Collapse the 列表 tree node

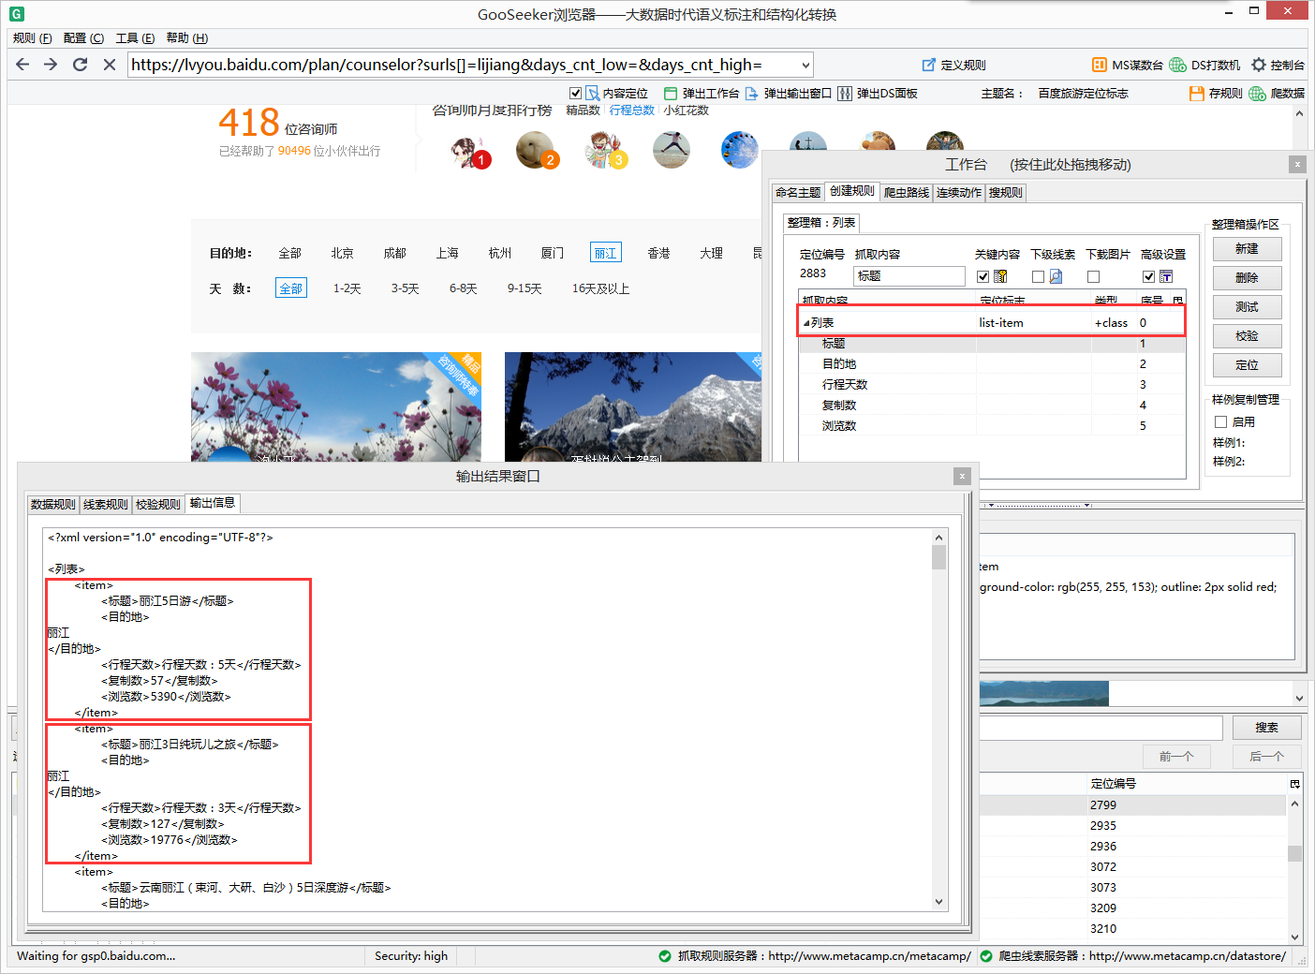(x=806, y=323)
